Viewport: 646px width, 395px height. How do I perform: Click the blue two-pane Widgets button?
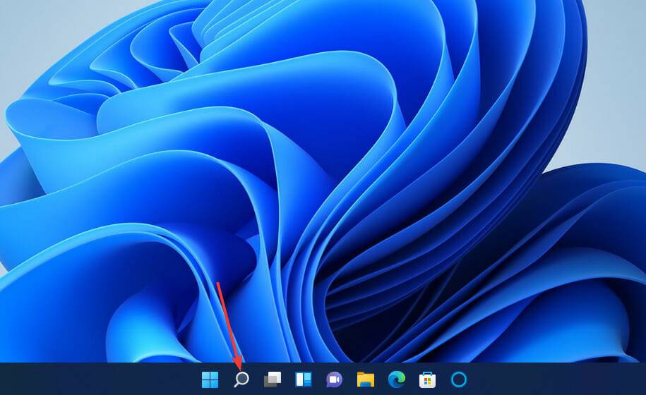tap(303, 379)
